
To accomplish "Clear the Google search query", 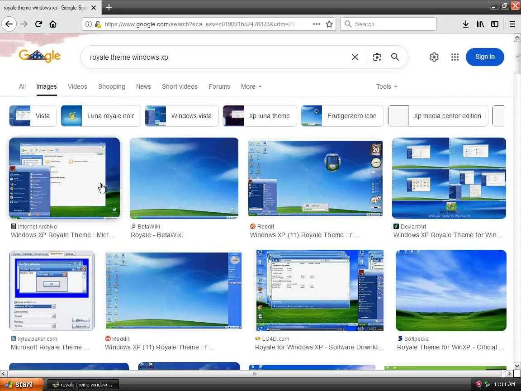I will [x=355, y=57].
